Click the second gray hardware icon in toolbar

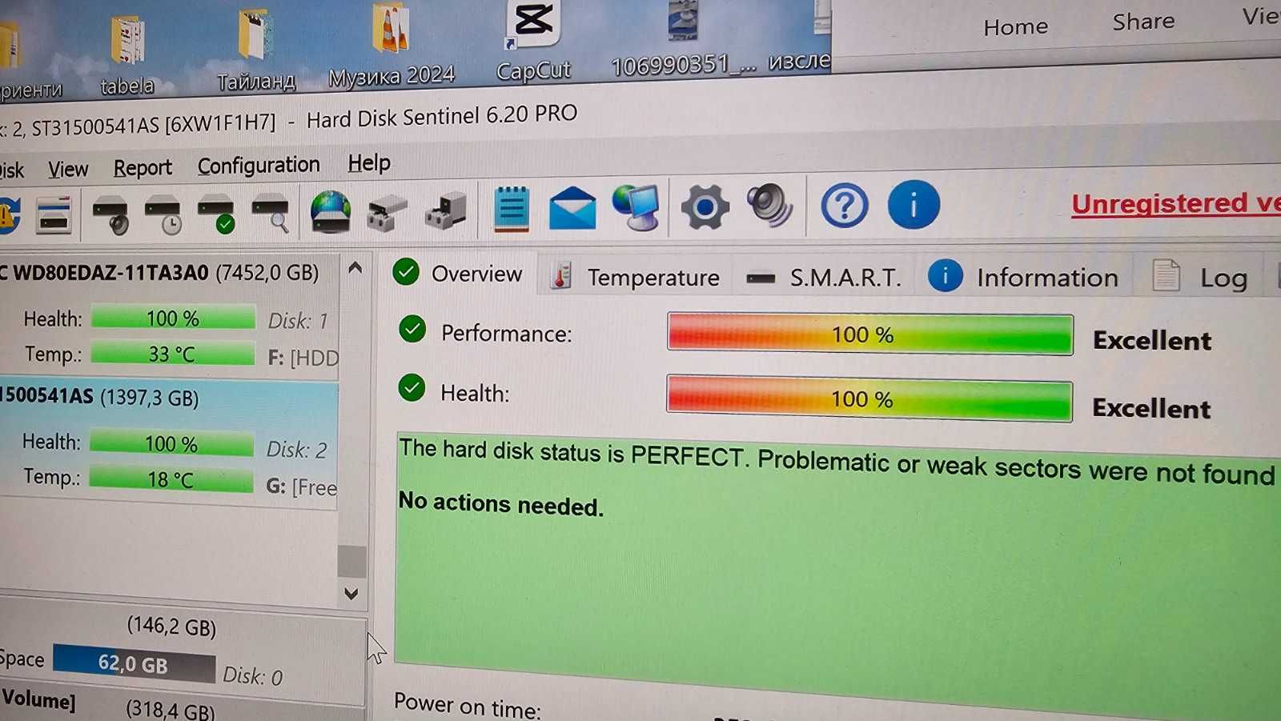coord(446,211)
